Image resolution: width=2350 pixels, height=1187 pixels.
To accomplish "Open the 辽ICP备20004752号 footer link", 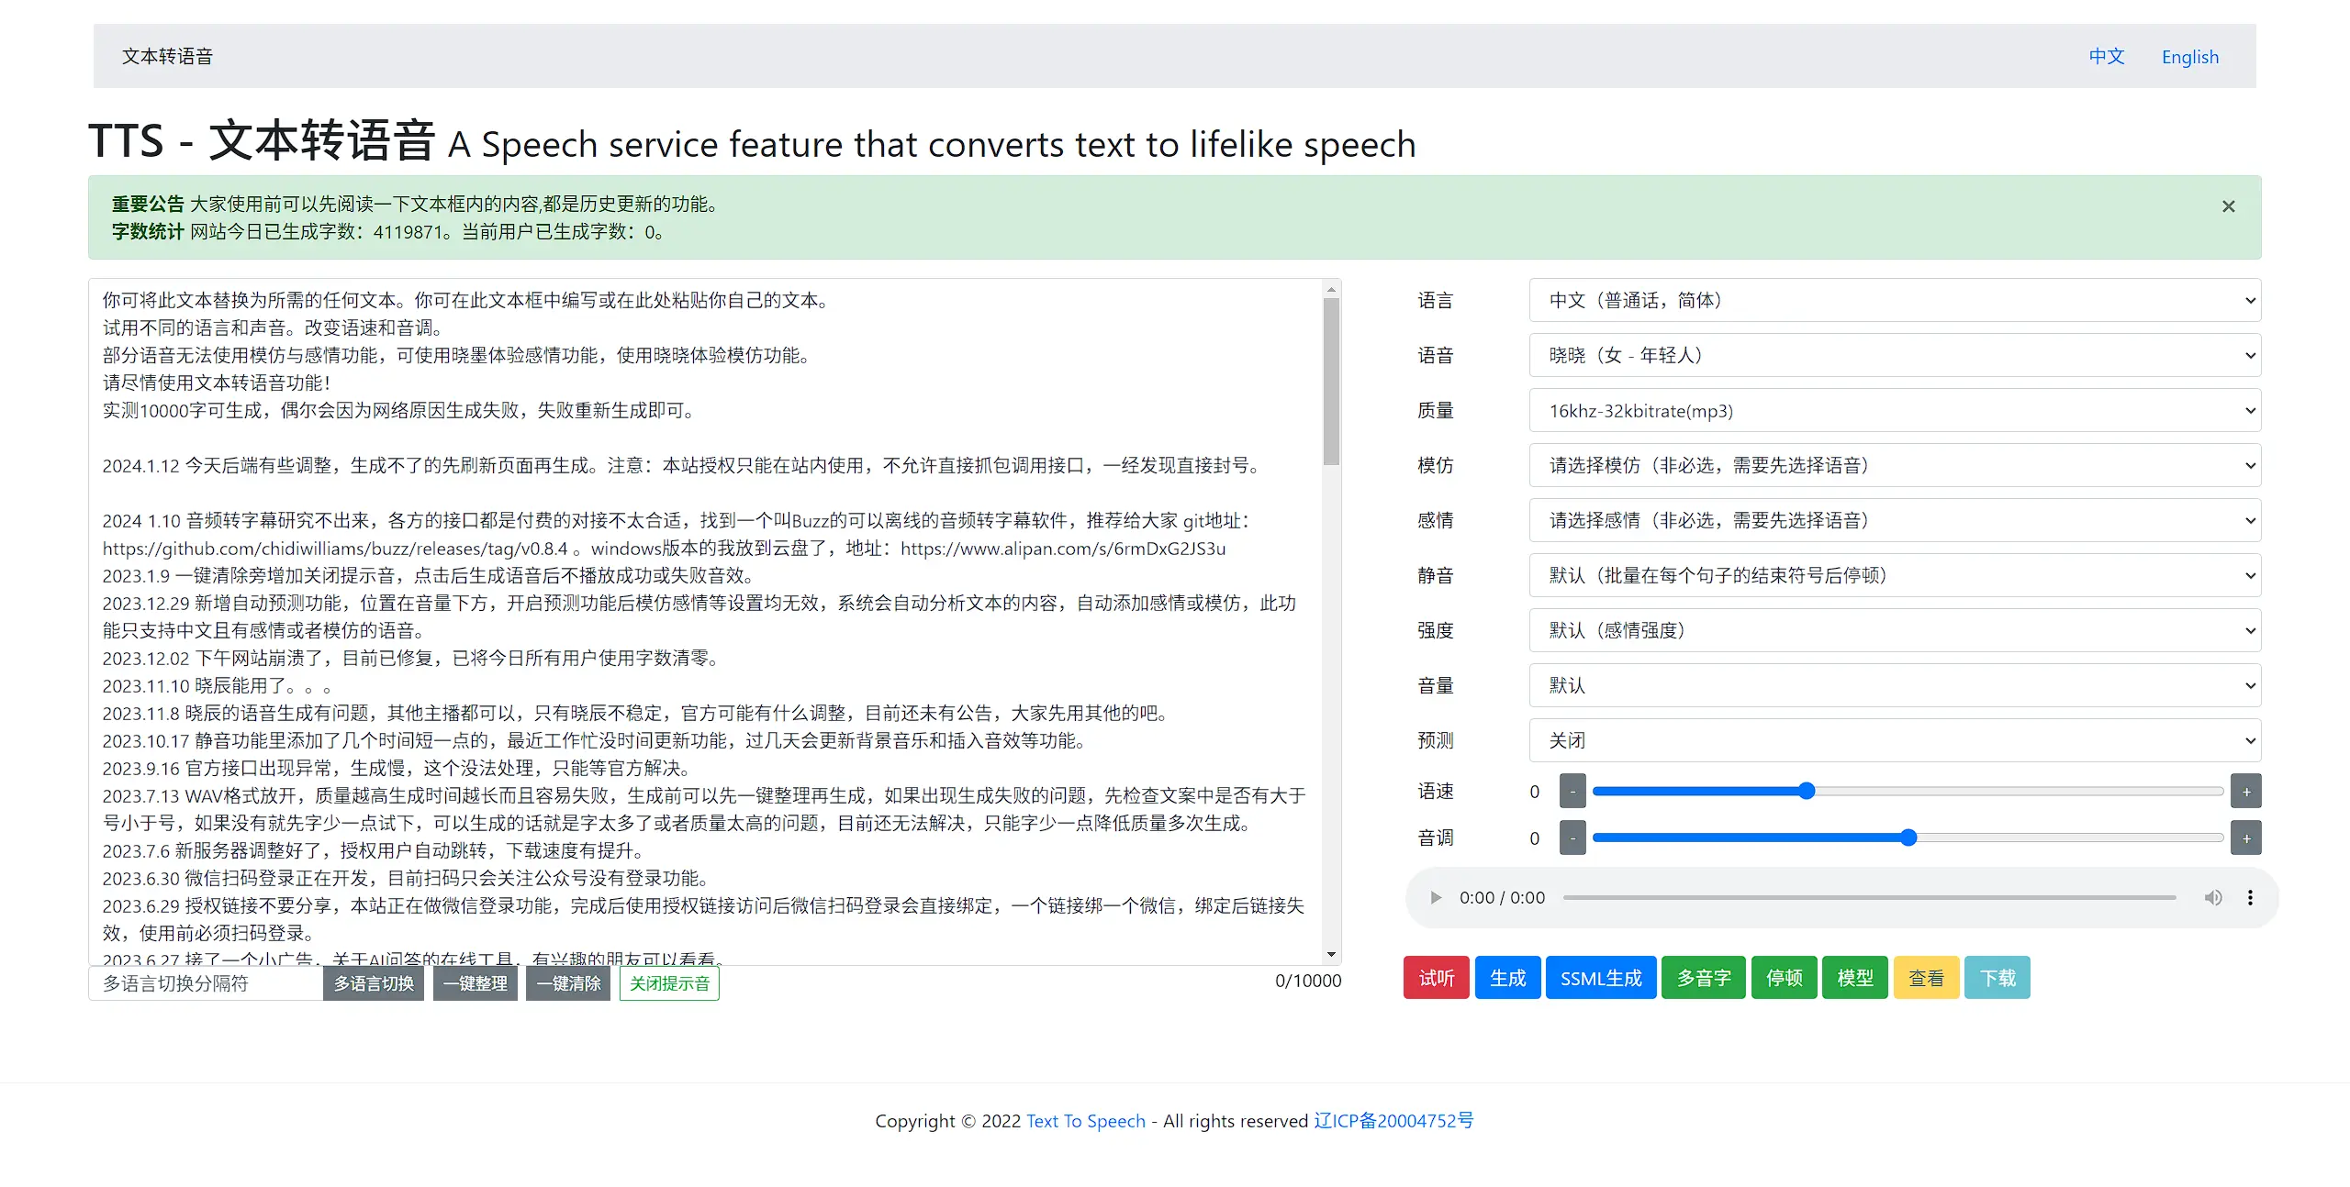I will [x=1393, y=1120].
